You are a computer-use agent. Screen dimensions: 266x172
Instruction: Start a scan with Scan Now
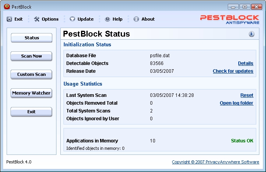point(32,56)
